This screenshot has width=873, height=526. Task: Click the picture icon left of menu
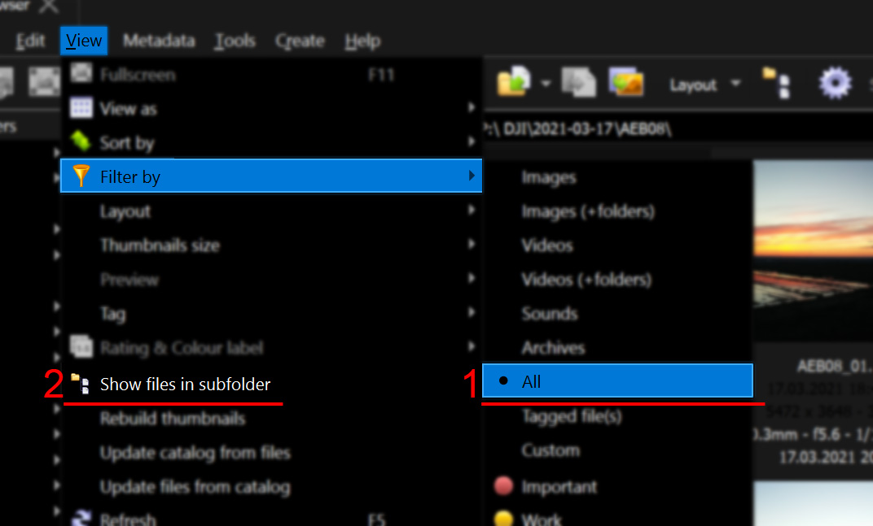44,82
